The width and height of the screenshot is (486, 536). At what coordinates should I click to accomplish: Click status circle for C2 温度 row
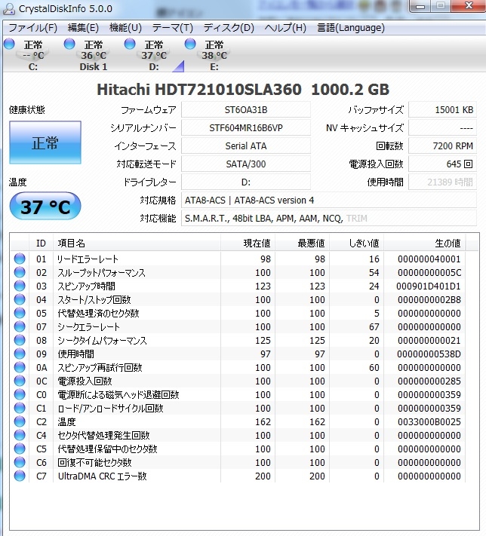click(x=20, y=421)
